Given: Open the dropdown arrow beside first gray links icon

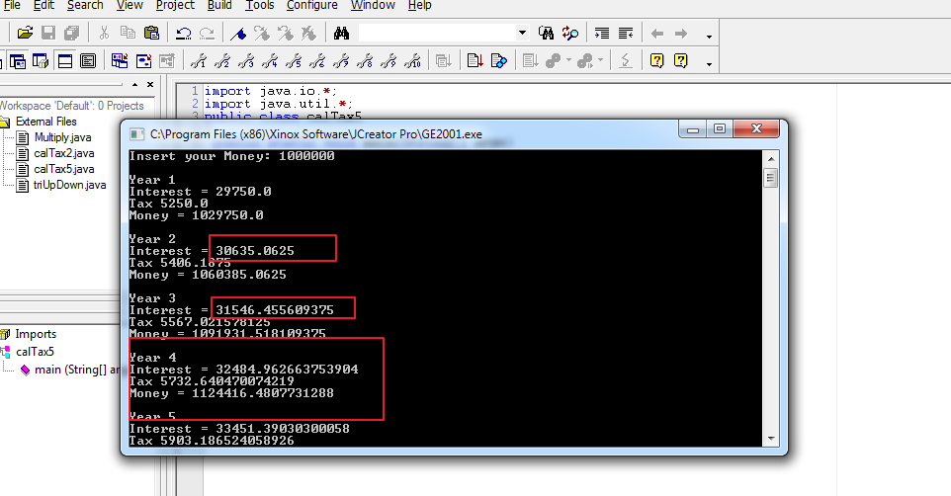Looking at the screenshot, I should pos(568,60).
